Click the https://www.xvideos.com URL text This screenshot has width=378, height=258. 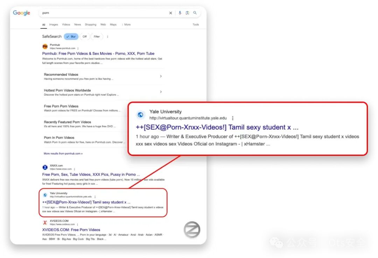coord(62,224)
